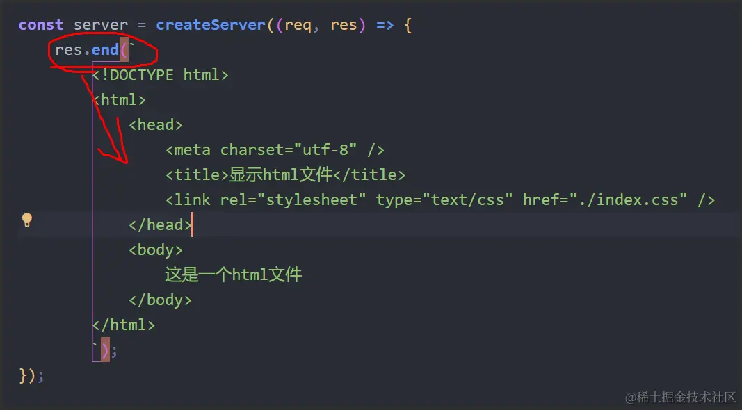Viewport: 742px width, 410px height.
Task: Click the closing '</html>' tag
Action: click(124, 325)
